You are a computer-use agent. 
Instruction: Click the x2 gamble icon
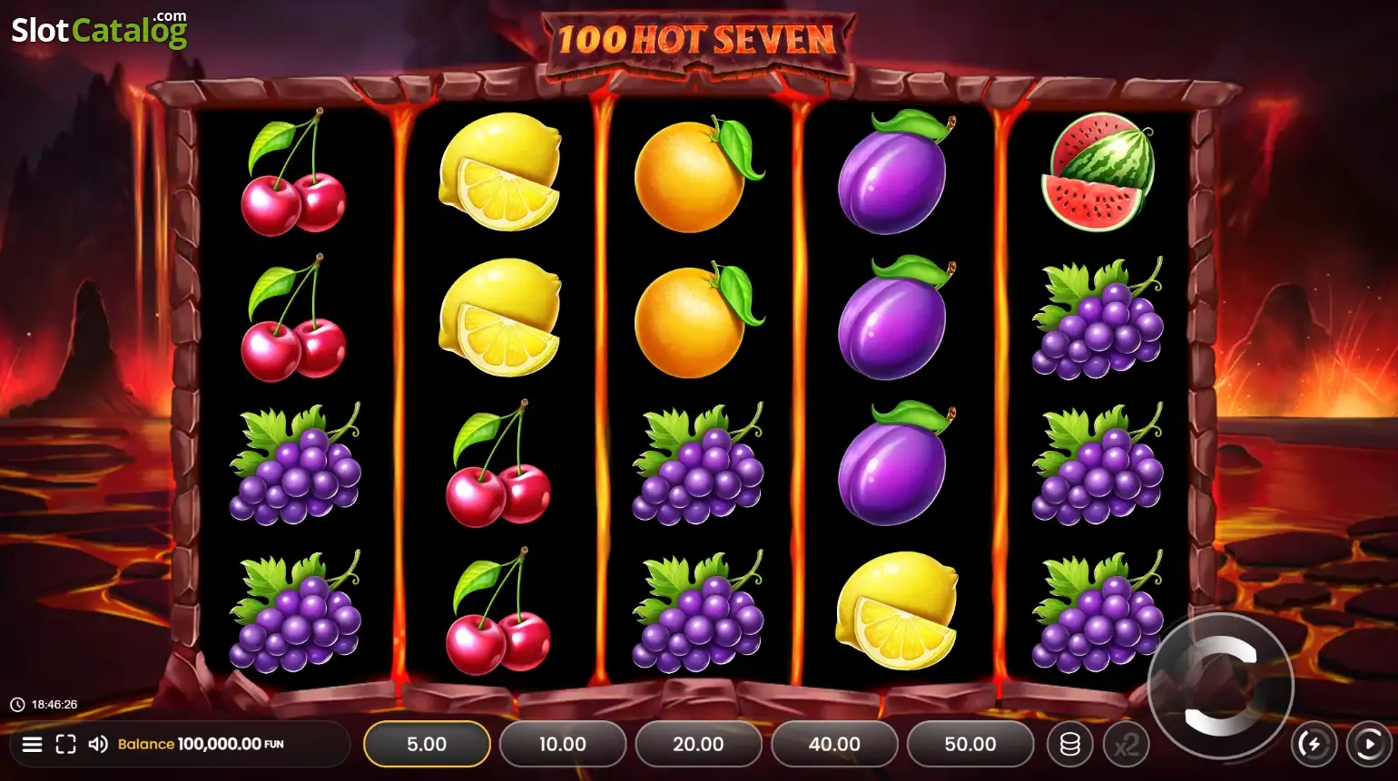[1127, 745]
